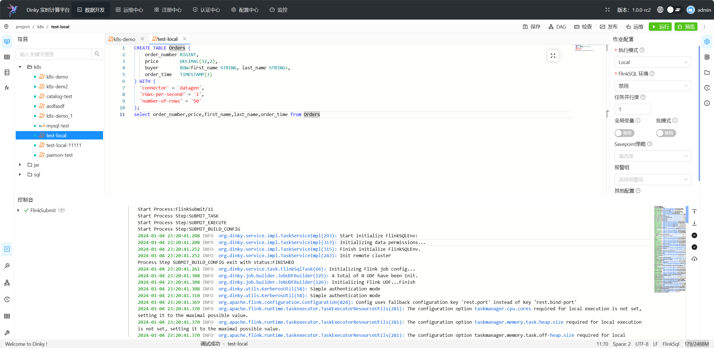Click the 检查 check button

[583, 27]
